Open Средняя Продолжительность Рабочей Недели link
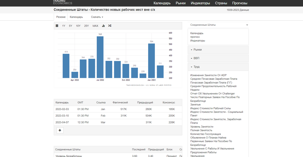The height and width of the screenshot is (157, 303). click(213, 88)
